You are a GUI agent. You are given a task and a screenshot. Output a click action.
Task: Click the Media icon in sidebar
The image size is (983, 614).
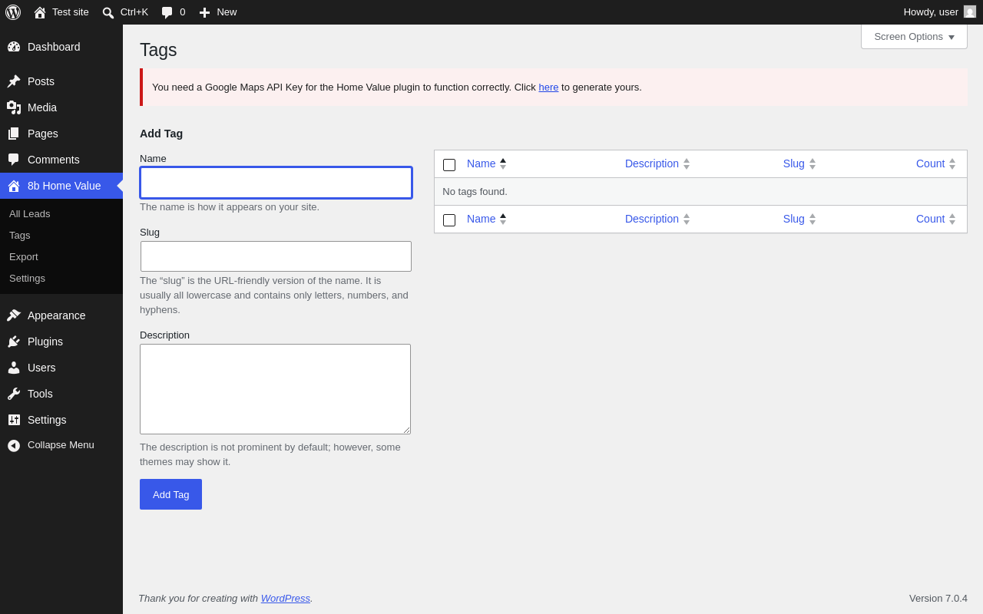pyautogui.click(x=14, y=107)
